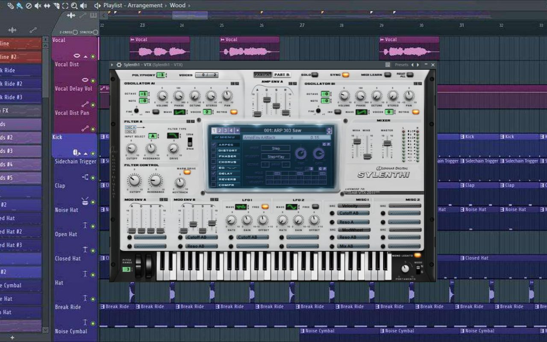Choose the select tool with dashed square
The height and width of the screenshot is (342, 547).
(65, 6)
